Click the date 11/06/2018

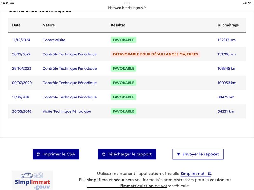pos(21,97)
